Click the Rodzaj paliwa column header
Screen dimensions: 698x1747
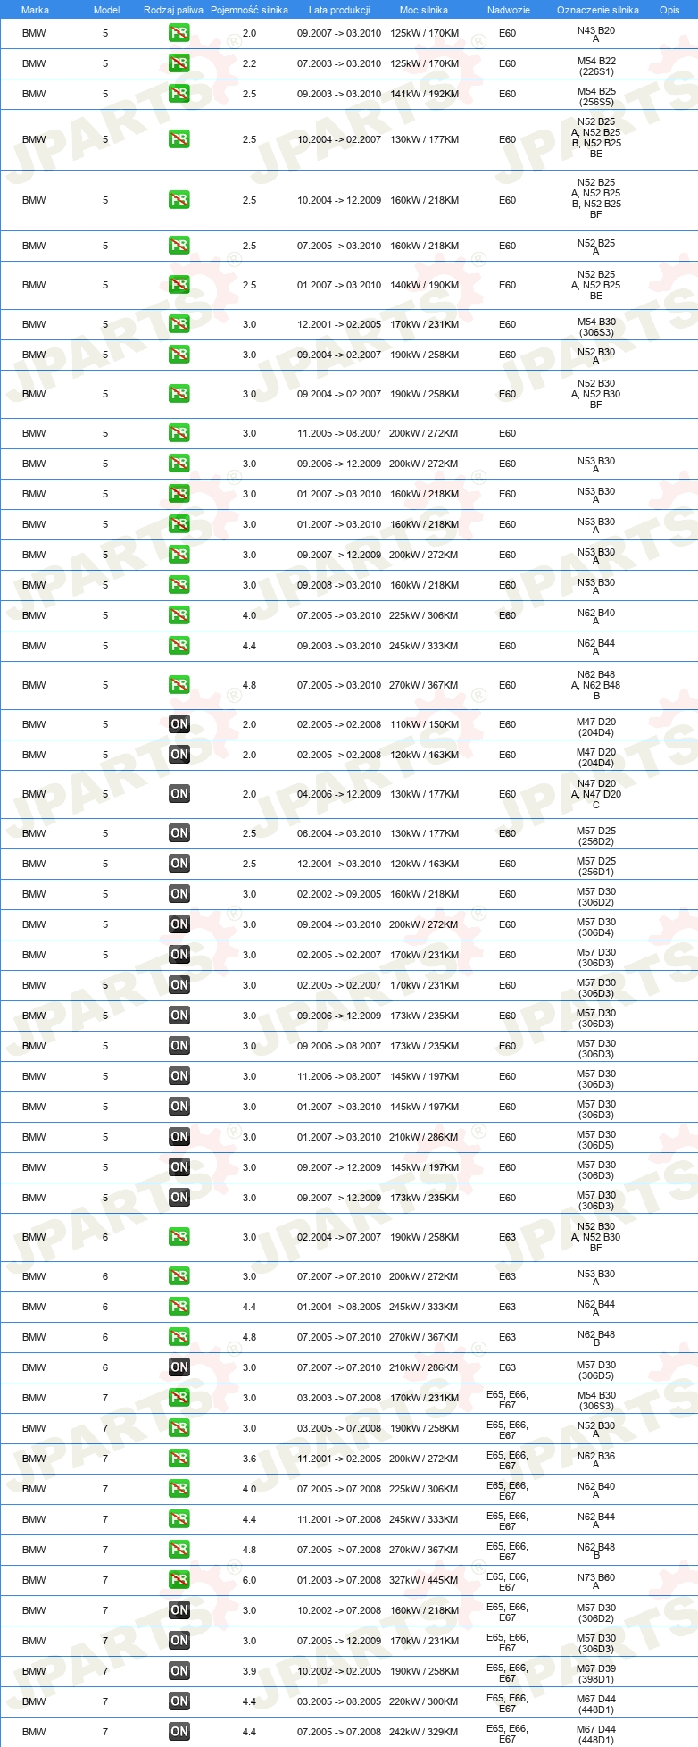[173, 10]
